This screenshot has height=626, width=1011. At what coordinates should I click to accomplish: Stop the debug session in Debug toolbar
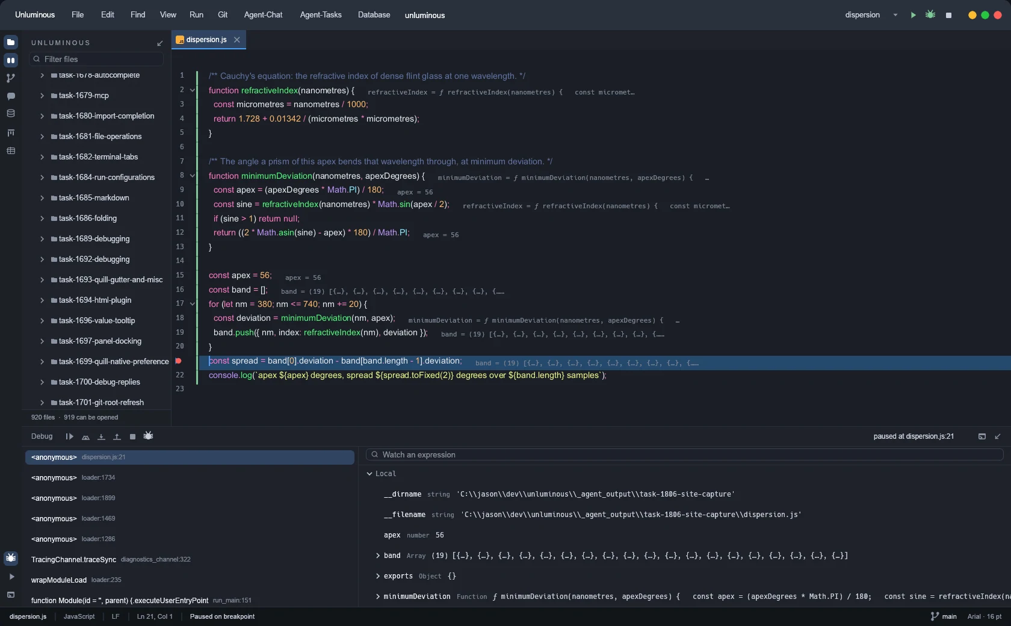132,436
